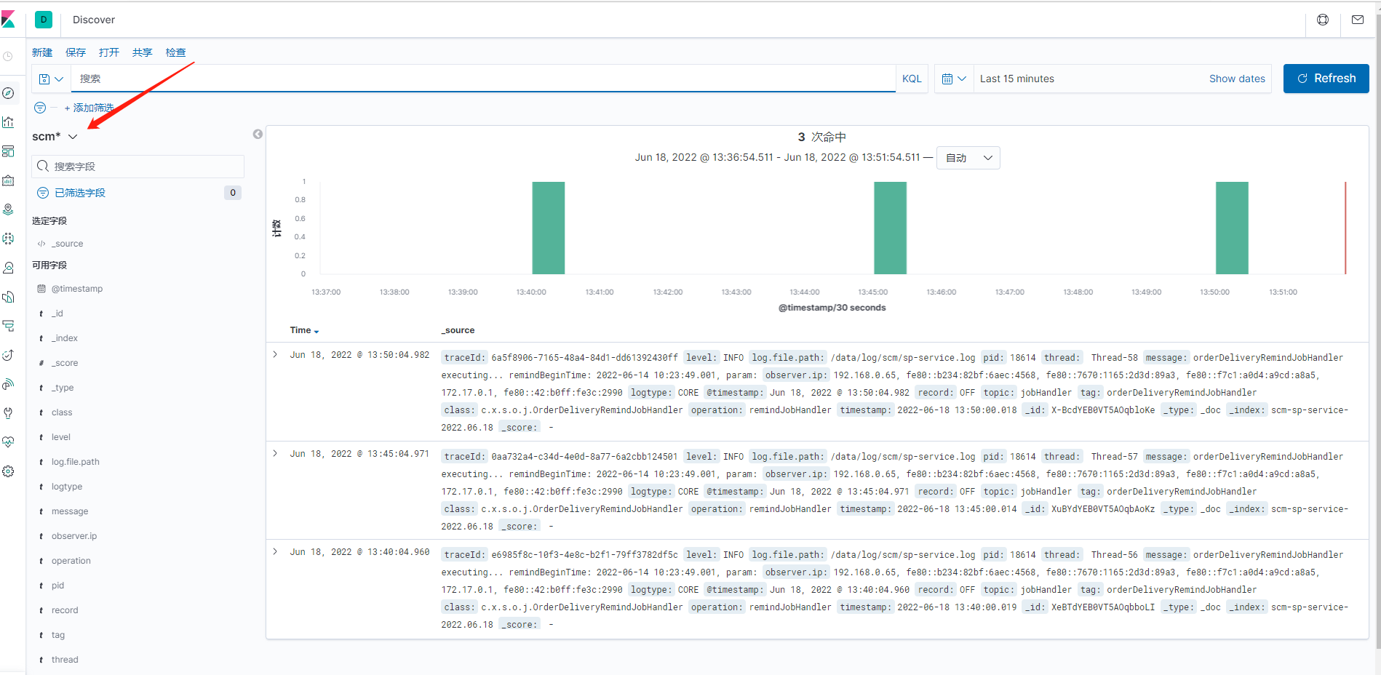The image size is (1381, 675).
Task: Click the _type field
Action: [x=63, y=388]
